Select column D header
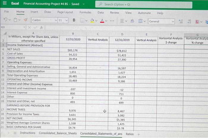Image resolution: width=208 pixels, height=138 pixels. pos(122,34)
